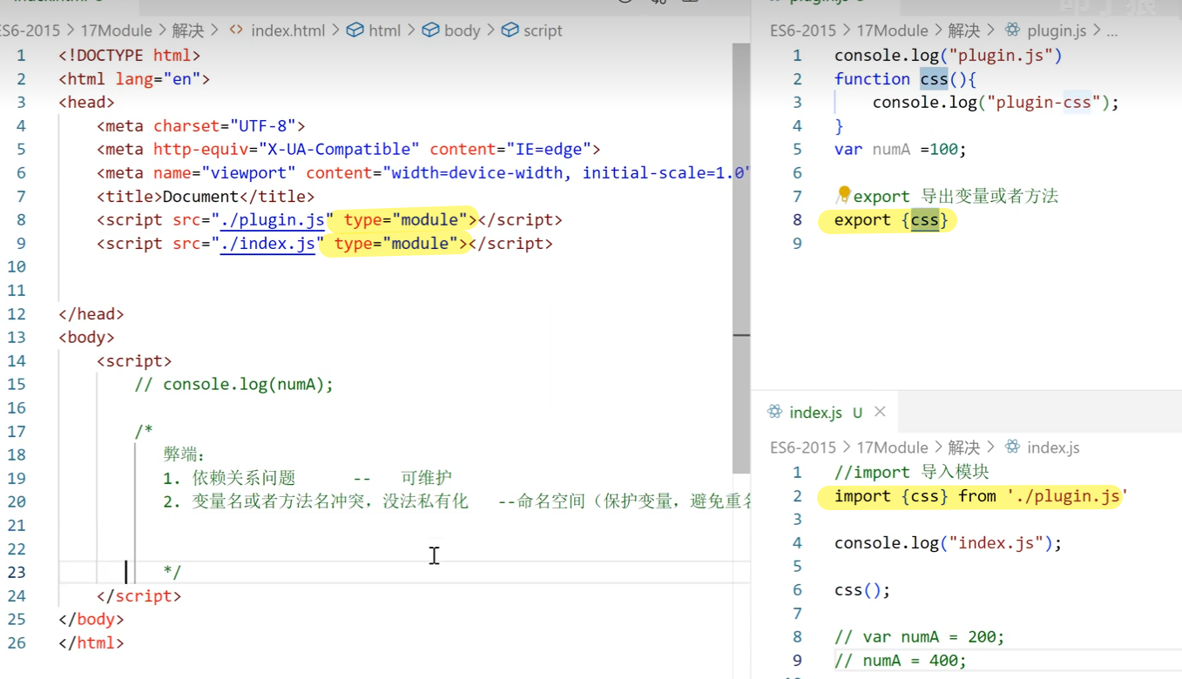Click the function css(){ line
The height and width of the screenshot is (679, 1182).
906,78
